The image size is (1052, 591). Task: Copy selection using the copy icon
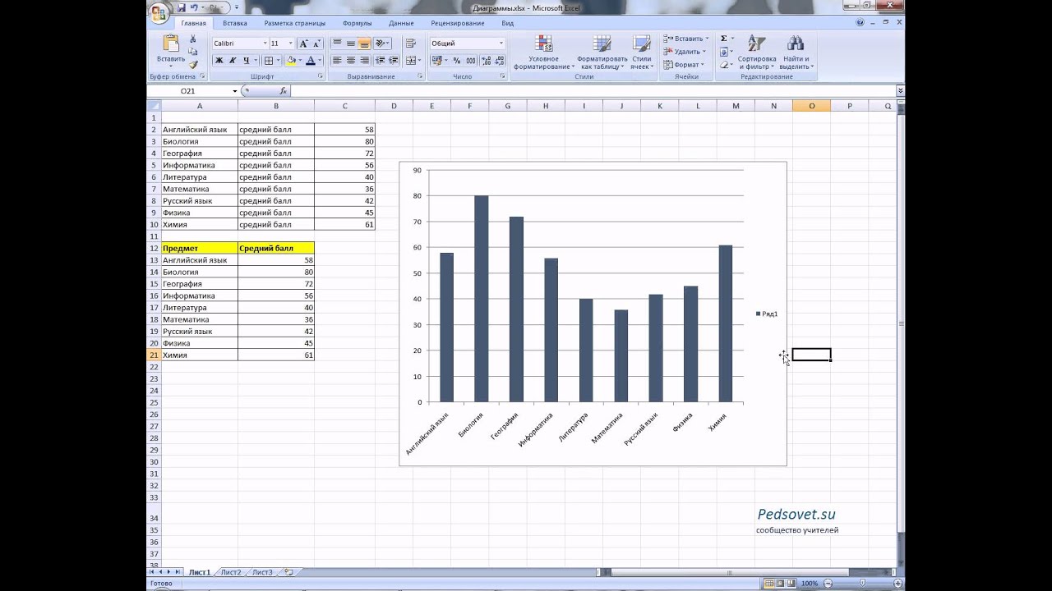pos(193,51)
